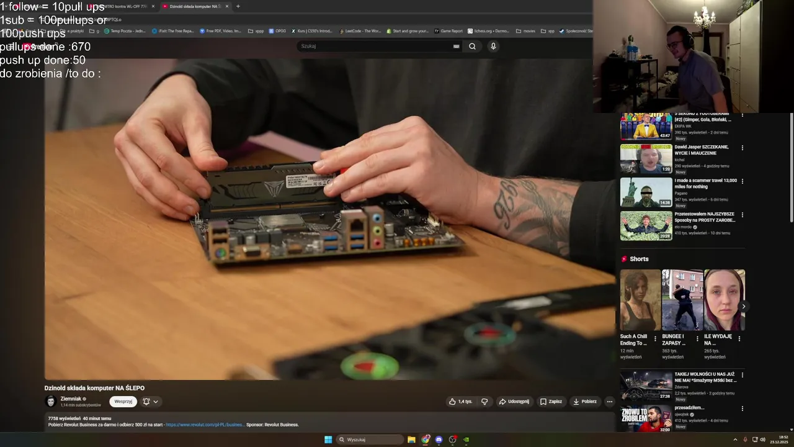Dislike the video with thumbs-down icon
The height and width of the screenshot is (447, 794).
click(x=484, y=402)
